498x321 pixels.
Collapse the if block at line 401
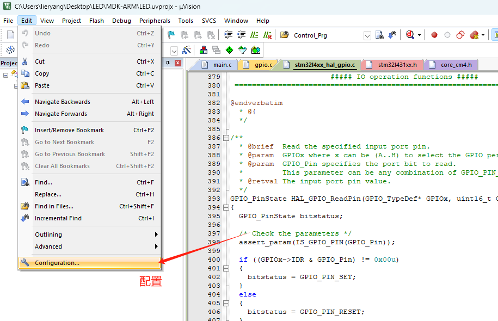coord(226,268)
